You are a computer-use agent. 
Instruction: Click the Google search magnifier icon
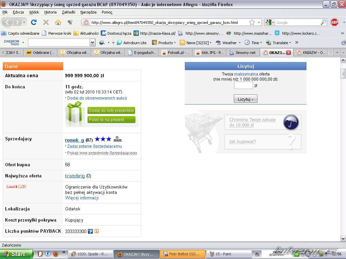323,23
